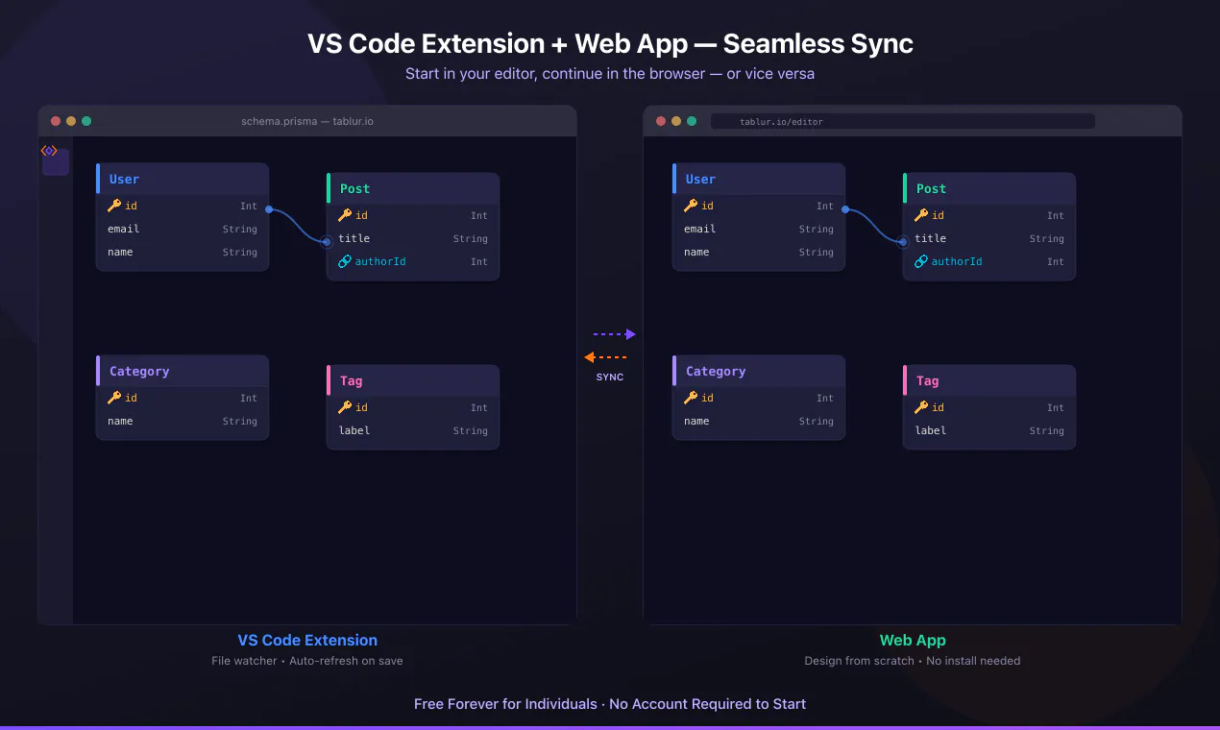1220x730 pixels.
Task: Click authorId field text in Web App's Post table
Action: (957, 261)
